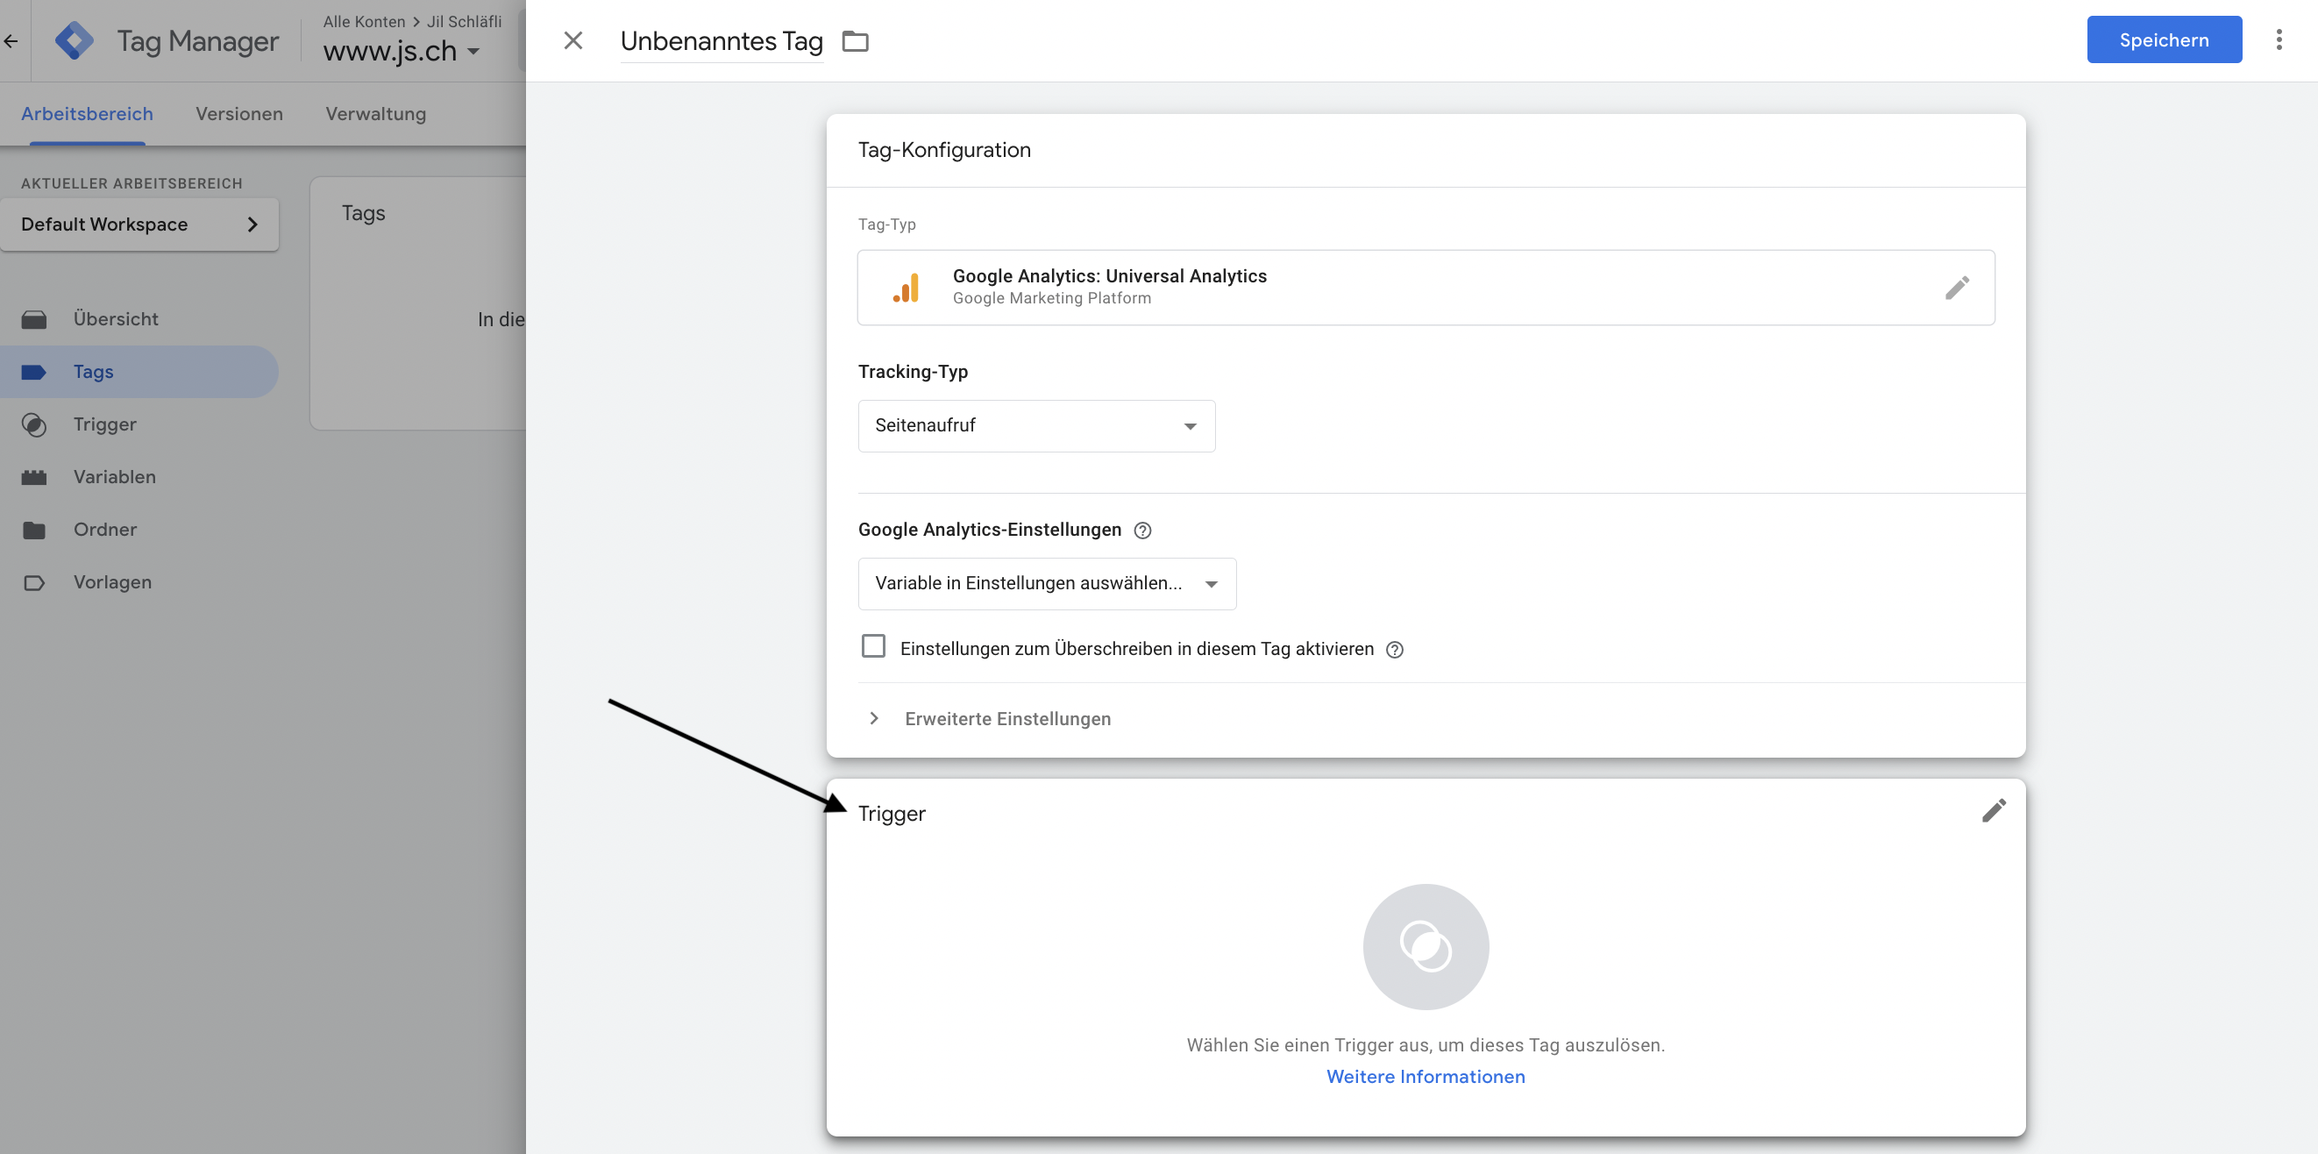Enable Einstellungen zum Überschreiben checkbox
Screen dimensions: 2318x1154
[x=873, y=646]
